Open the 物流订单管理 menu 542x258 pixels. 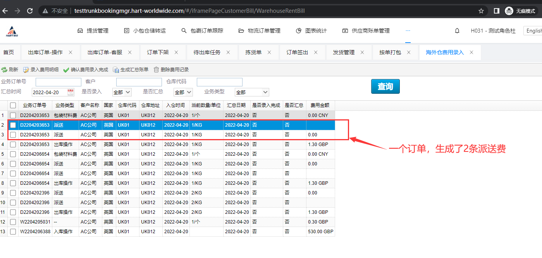[259, 31]
